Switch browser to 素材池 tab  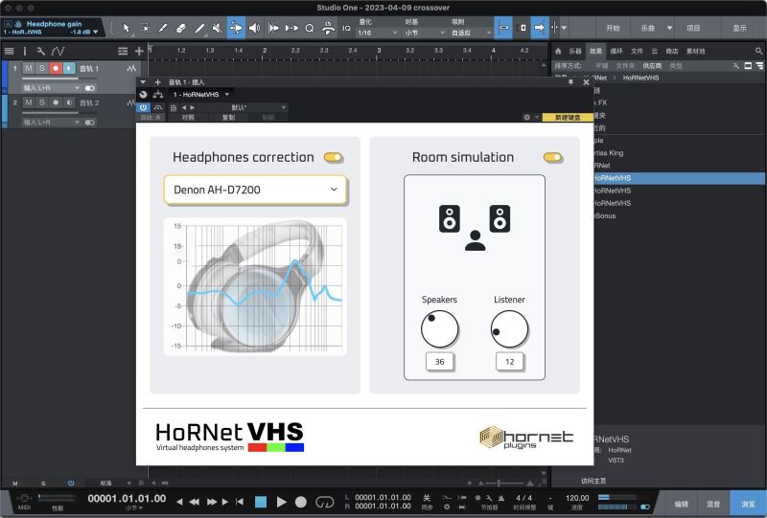click(x=696, y=51)
